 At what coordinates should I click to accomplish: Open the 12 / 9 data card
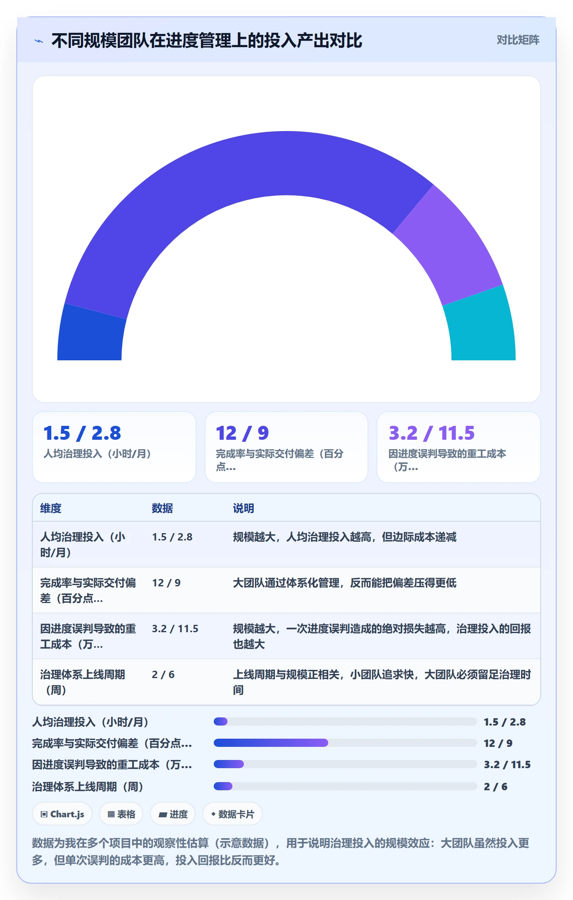286,447
